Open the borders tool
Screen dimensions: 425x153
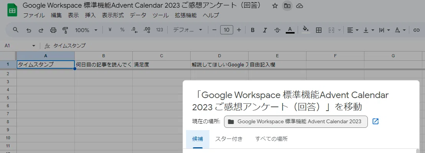pyautogui.click(x=319, y=30)
